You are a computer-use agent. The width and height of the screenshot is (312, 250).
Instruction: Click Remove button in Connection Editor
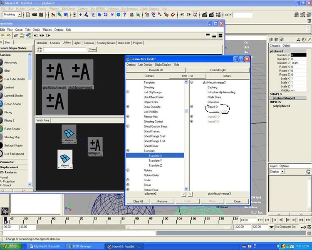pyautogui.click(x=162, y=201)
